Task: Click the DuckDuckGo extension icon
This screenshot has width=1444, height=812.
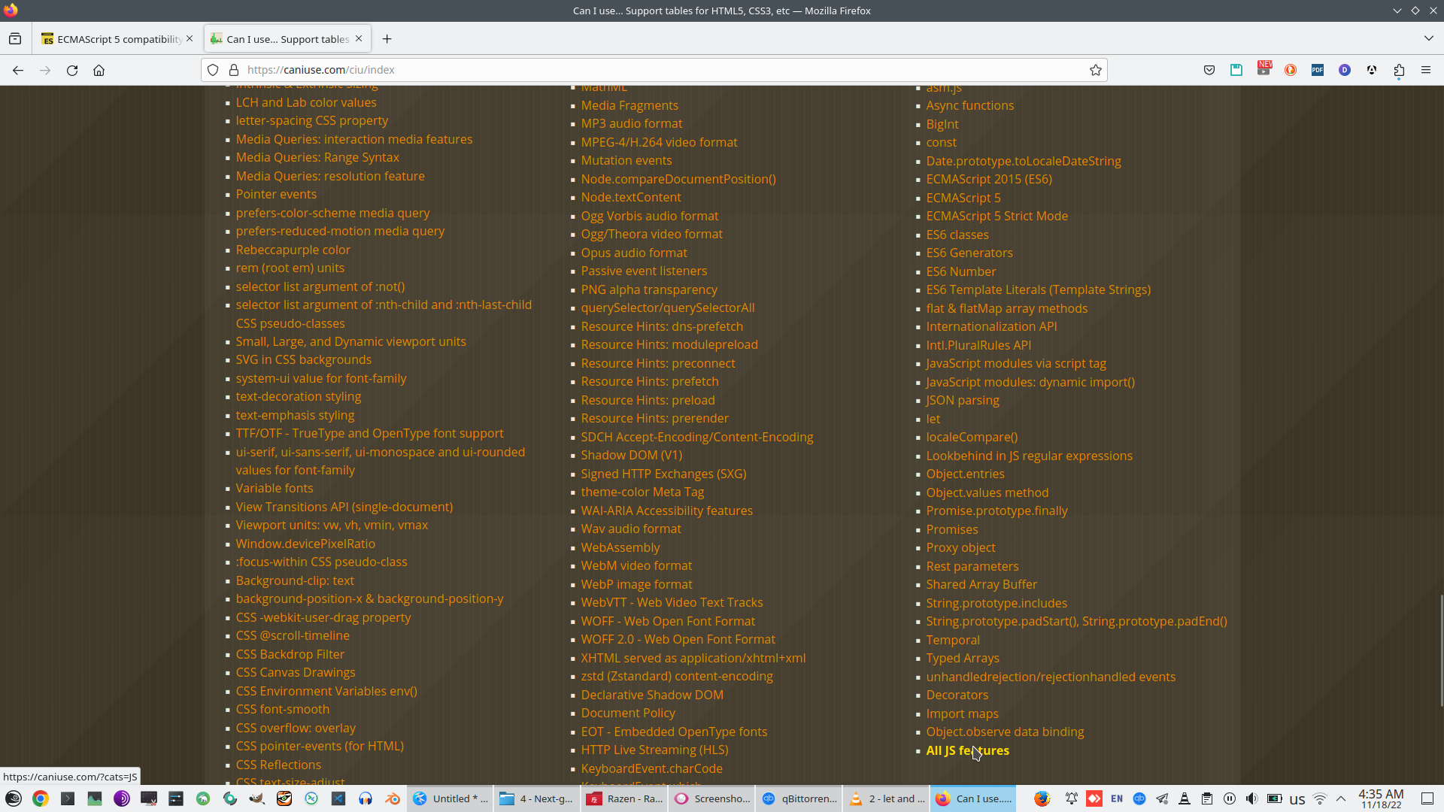Action: [x=1291, y=70]
